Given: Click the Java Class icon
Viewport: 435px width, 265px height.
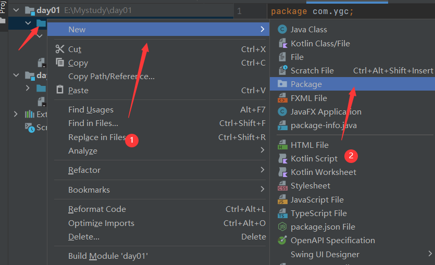Looking at the screenshot, I should click(x=282, y=30).
